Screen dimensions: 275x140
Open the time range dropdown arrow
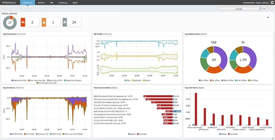[x=264, y=9]
